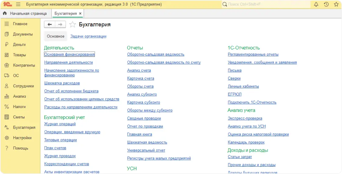This screenshot has height=174, width=342.
Task: Open Отчет об использовании целевых средств
Action: 82,99
